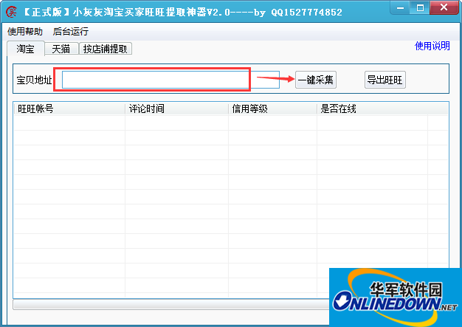Open the 使用说明 link
Screen dimensions: 462x327
click(432, 46)
